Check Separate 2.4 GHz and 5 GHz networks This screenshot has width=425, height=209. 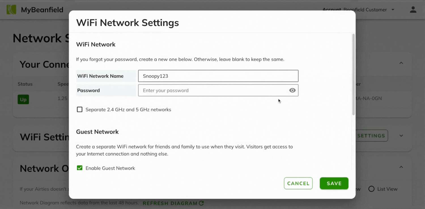click(80, 110)
